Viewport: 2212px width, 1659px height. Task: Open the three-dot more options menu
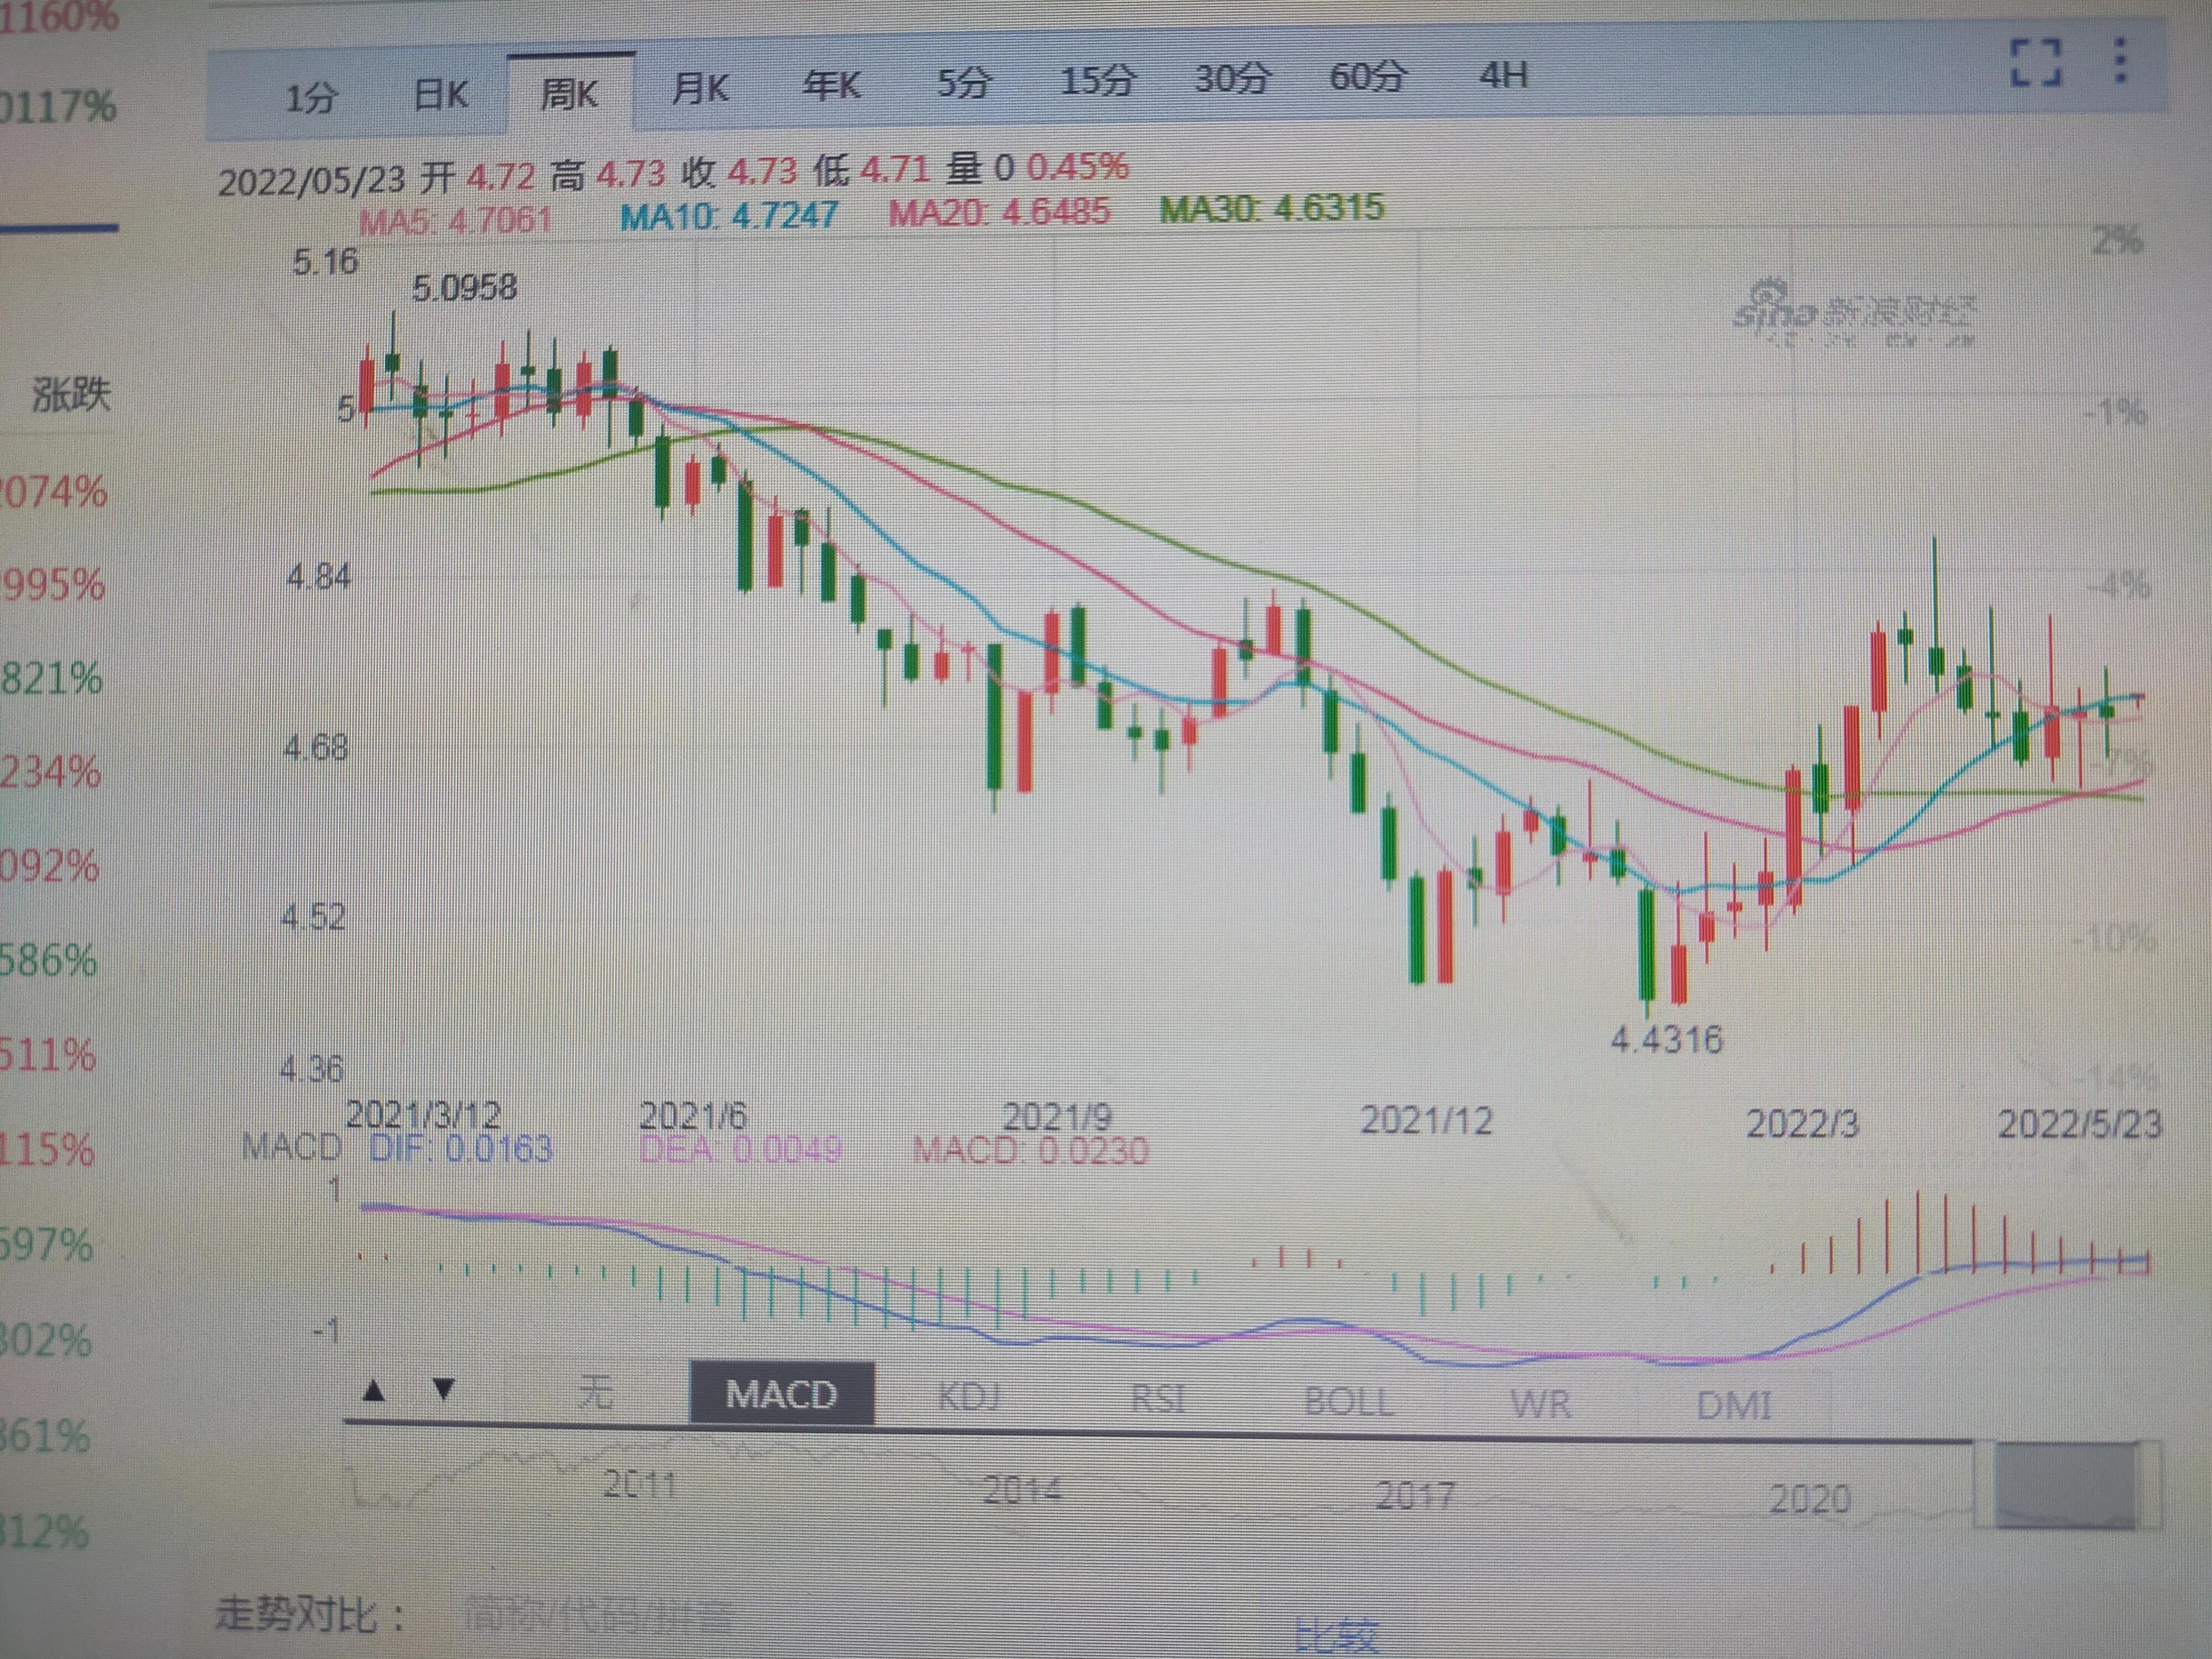(x=2120, y=61)
